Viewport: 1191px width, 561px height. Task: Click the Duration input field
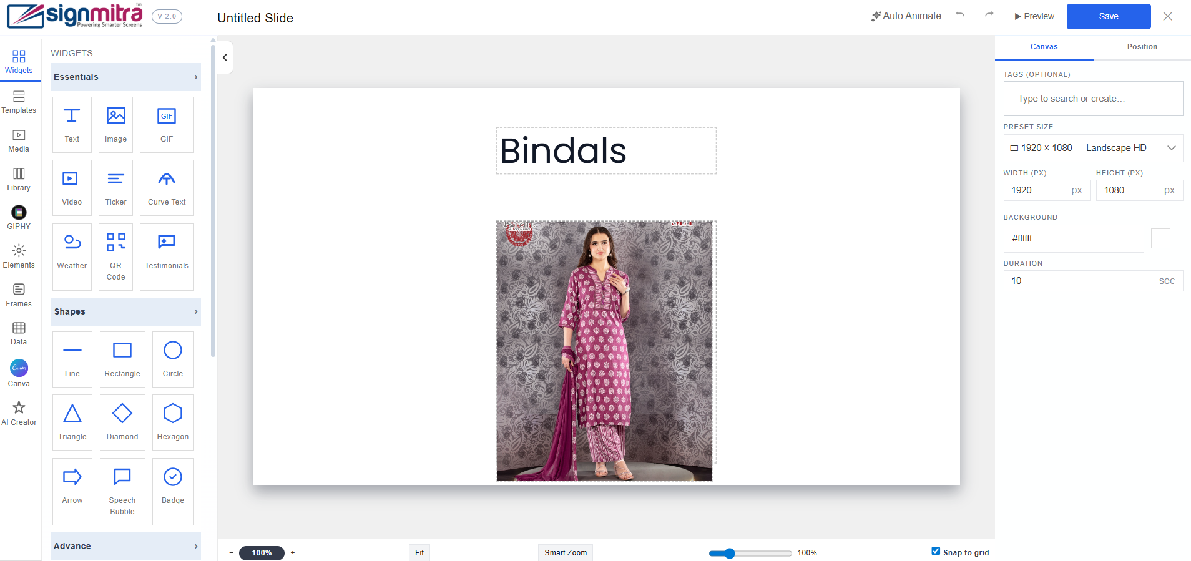pyautogui.click(x=1093, y=281)
